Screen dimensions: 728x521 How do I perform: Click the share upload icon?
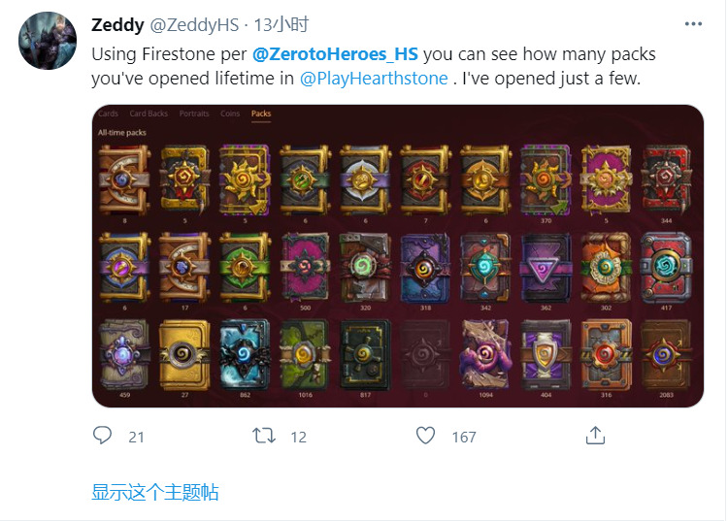pos(595,436)
